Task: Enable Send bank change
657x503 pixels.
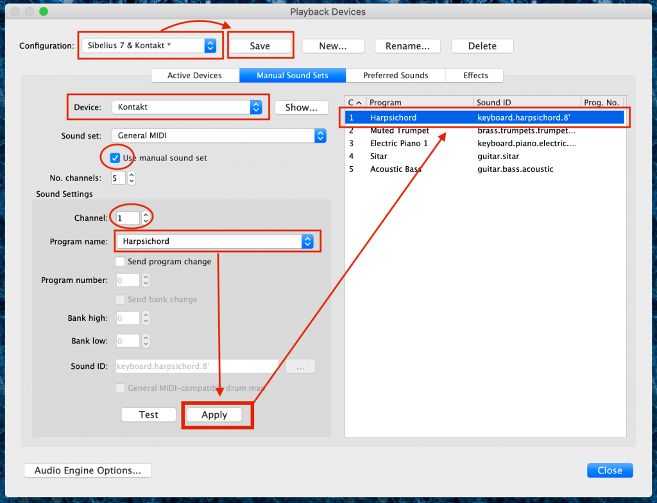Action: [120, 299]
